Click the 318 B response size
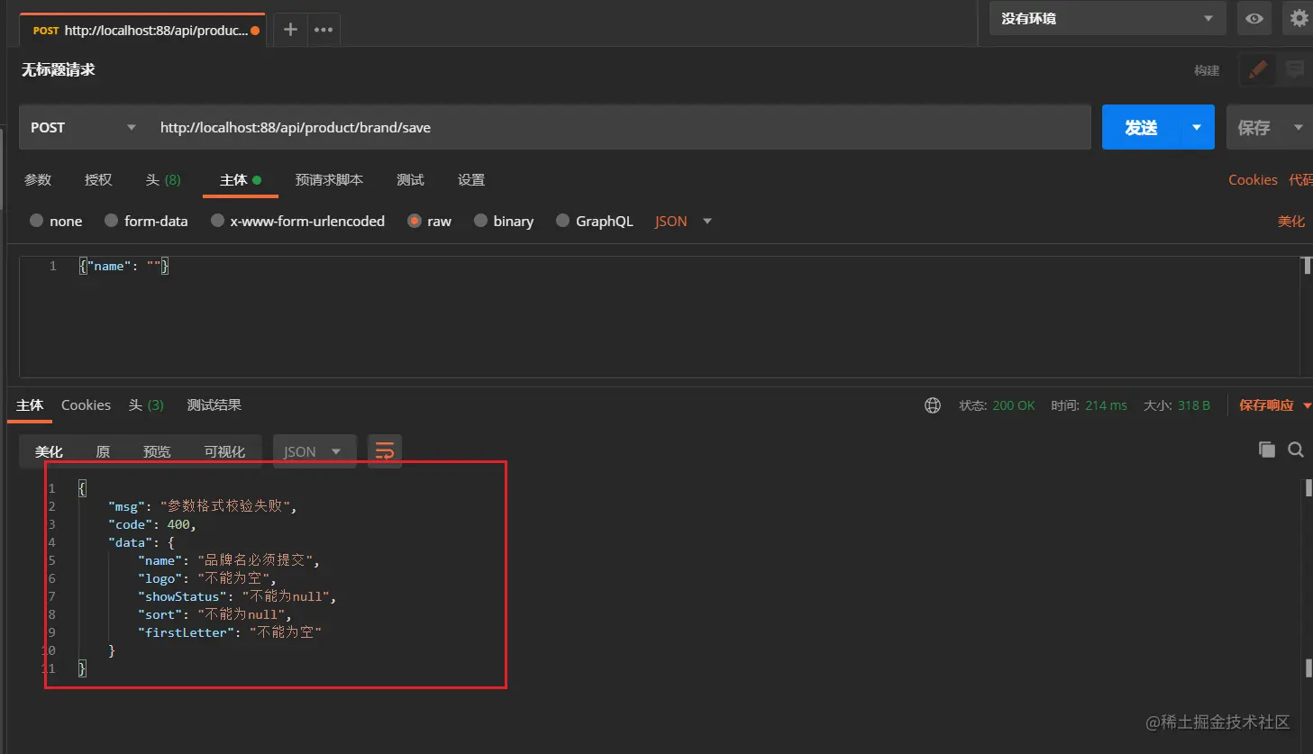This screenshot has width=1313, height=754. tap(1193, 405)
